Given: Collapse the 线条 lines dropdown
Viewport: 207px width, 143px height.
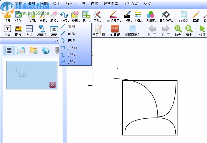Looking at the screenshot, I should [x=65, y=17].
